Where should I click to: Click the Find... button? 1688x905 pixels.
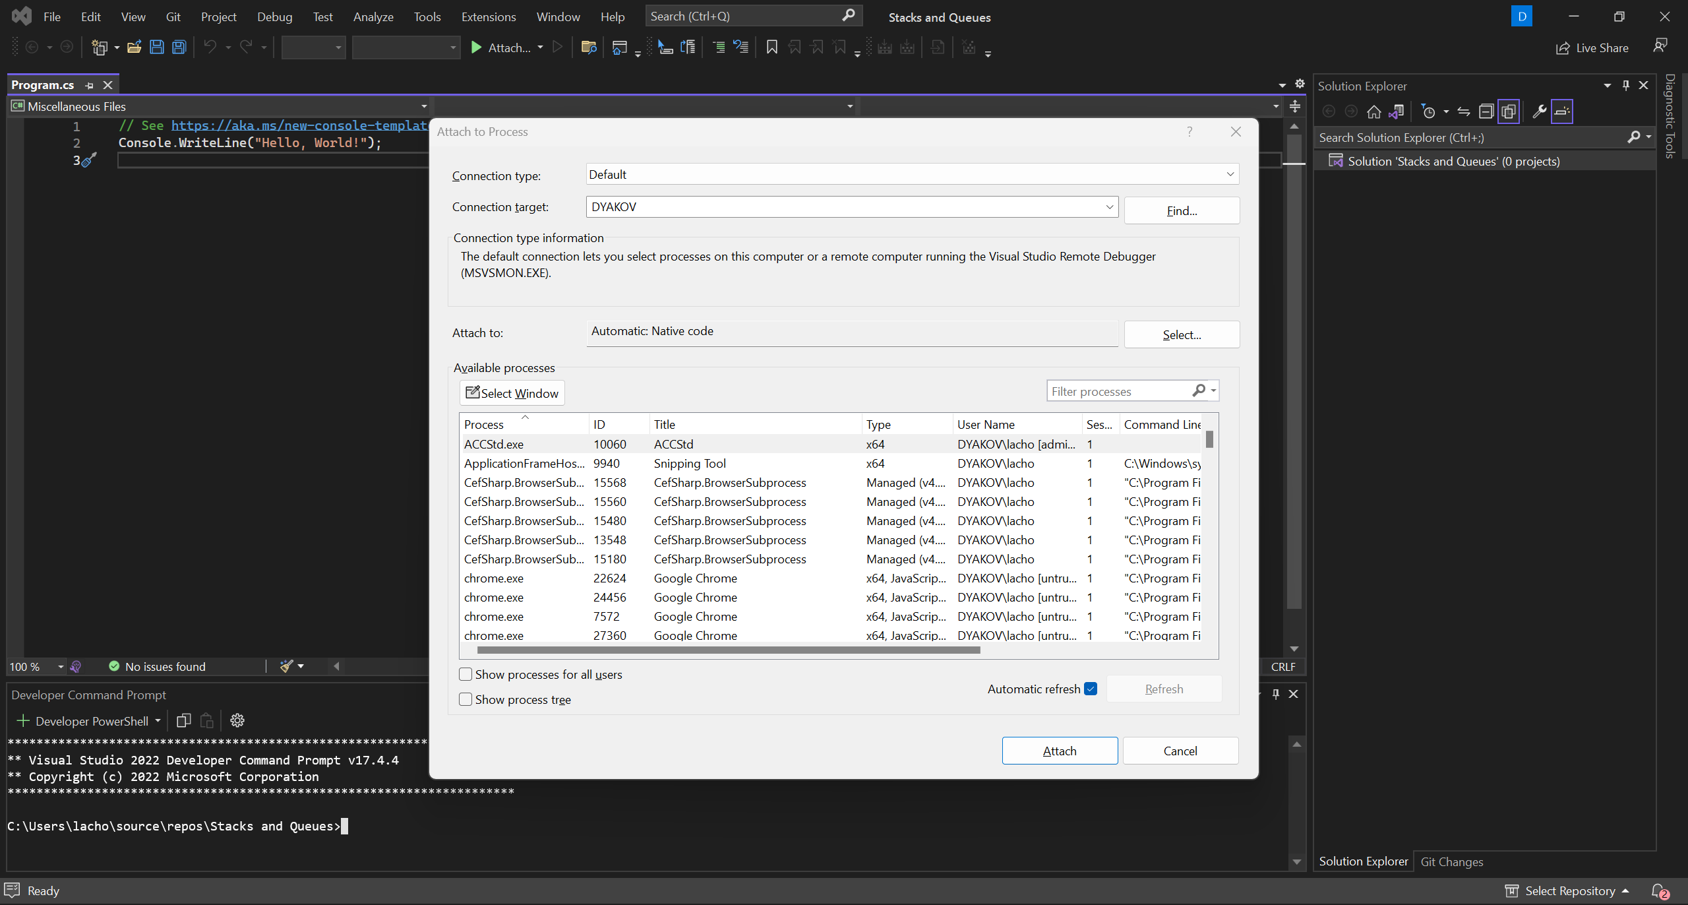tap(1182, 211)
